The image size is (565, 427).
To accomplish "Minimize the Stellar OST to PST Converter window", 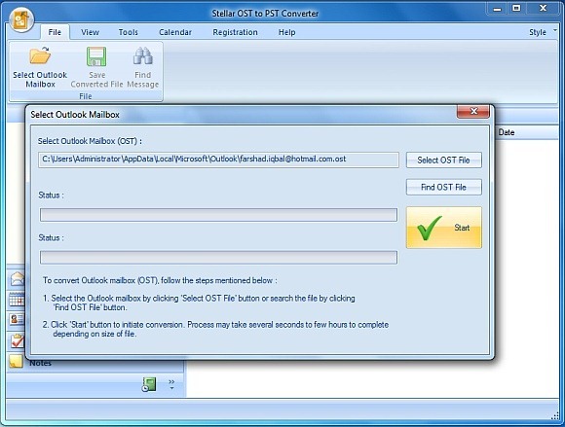I will click(497, 9).
